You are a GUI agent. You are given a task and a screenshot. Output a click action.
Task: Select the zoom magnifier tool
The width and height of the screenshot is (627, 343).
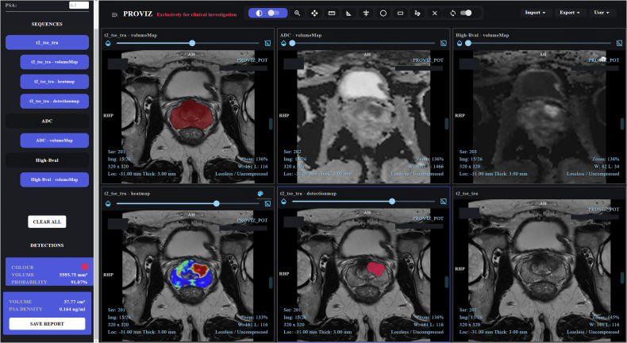297,13
